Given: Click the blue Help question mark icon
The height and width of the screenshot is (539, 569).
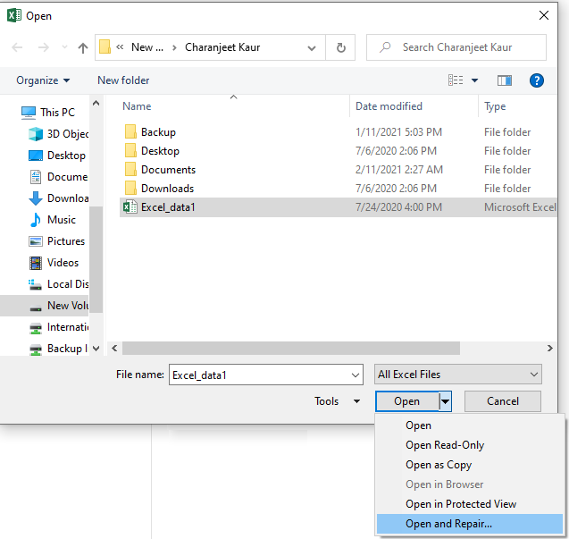Looking at the screenshot, I should pyautogui.click(x=537, y=80).
